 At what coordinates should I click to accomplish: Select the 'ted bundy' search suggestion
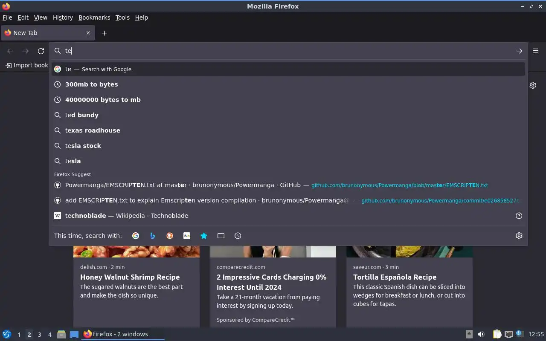pyautogui.click(x=288, y=115)
